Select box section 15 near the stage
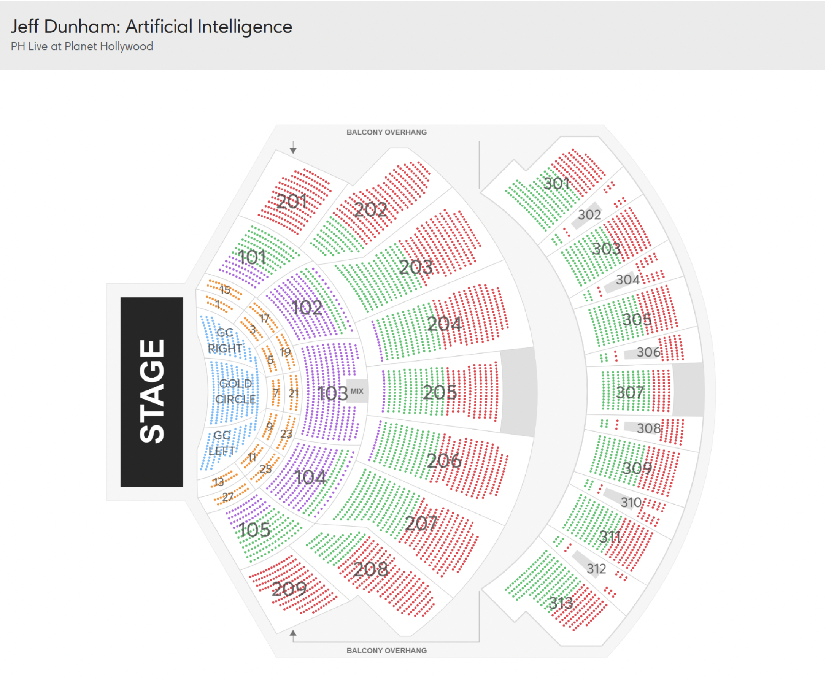 (x=225, y=290)
